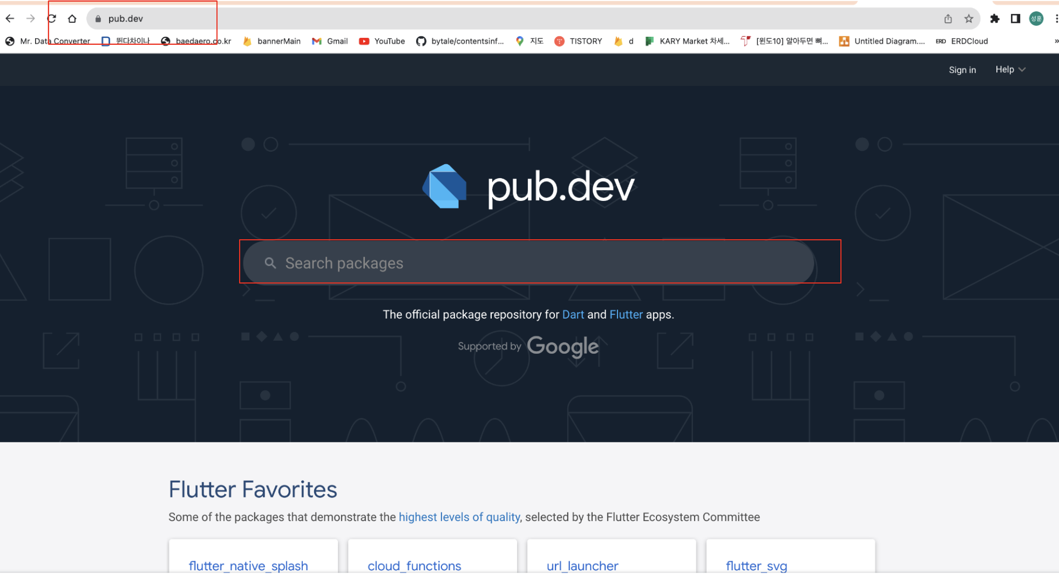Open the Chrome three-dot menu
The image size is (1059, 580).
tap(1056, 18)
